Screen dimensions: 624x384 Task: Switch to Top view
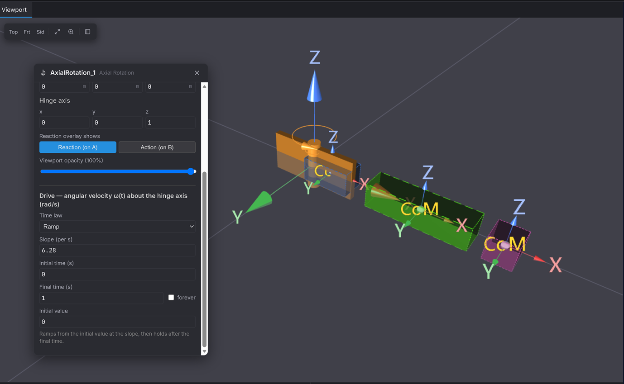point(14,32)
